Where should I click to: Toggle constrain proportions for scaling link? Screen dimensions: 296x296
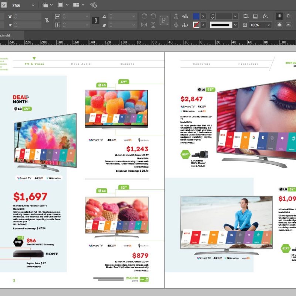pyautogui.click(x=95, y=20)
